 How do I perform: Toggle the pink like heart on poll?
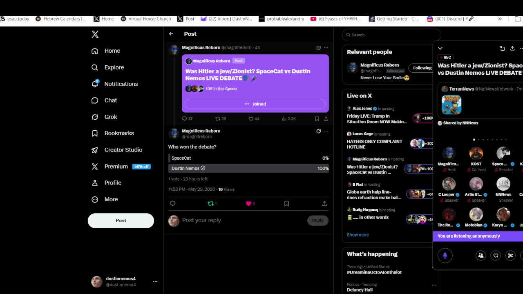click(250, 203)
